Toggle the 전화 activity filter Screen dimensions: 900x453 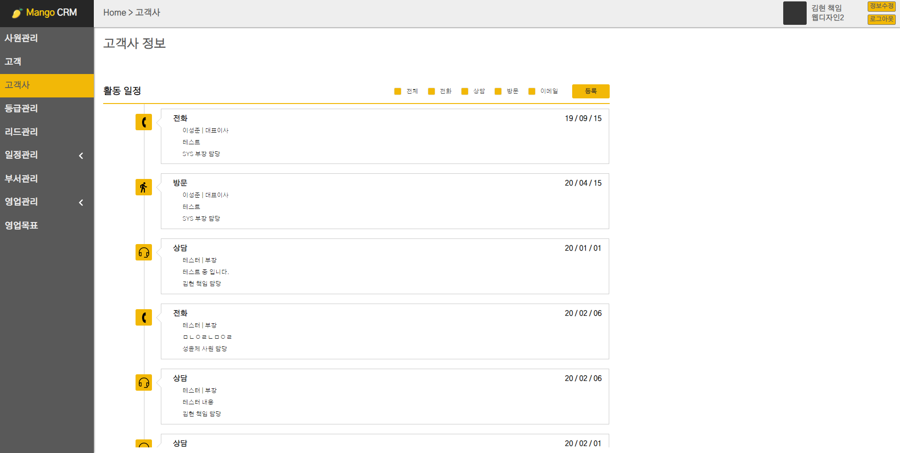click(x=431, y=91)
